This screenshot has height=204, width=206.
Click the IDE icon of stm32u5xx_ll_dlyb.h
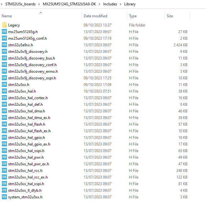click(x=4, y=190)
